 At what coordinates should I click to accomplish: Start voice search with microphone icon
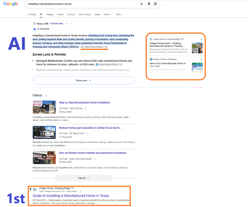(149, 4)
